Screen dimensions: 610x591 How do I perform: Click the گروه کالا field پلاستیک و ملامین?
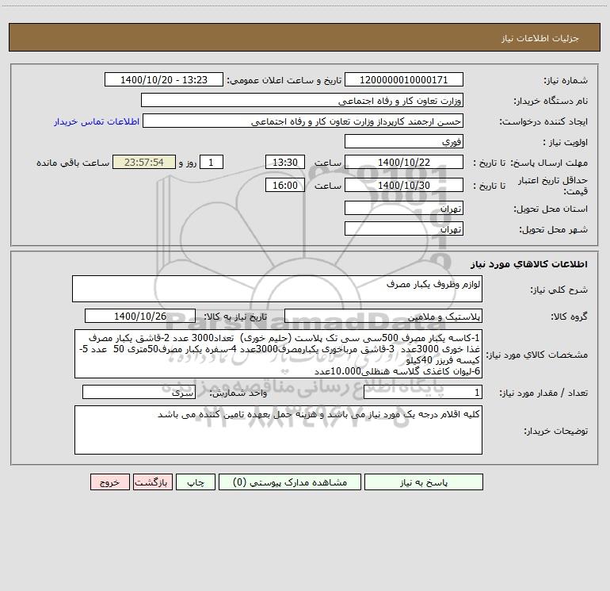pyautogui.click(x=383, y=316)
